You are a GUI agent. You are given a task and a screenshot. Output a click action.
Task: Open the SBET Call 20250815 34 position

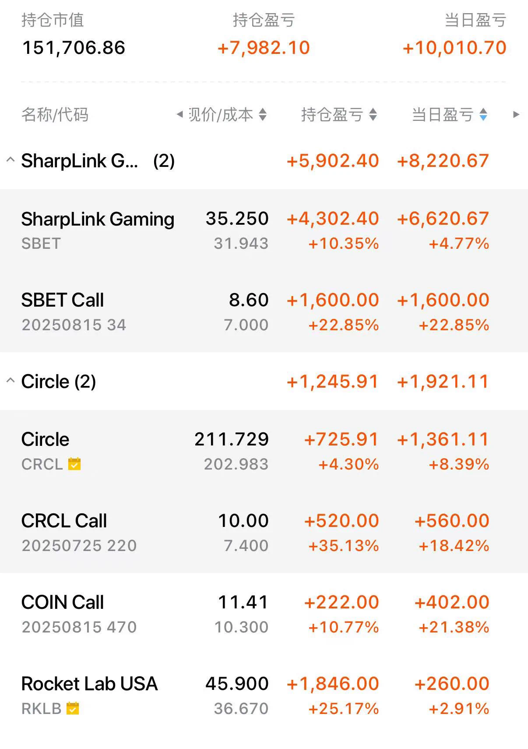pos(264,311)
